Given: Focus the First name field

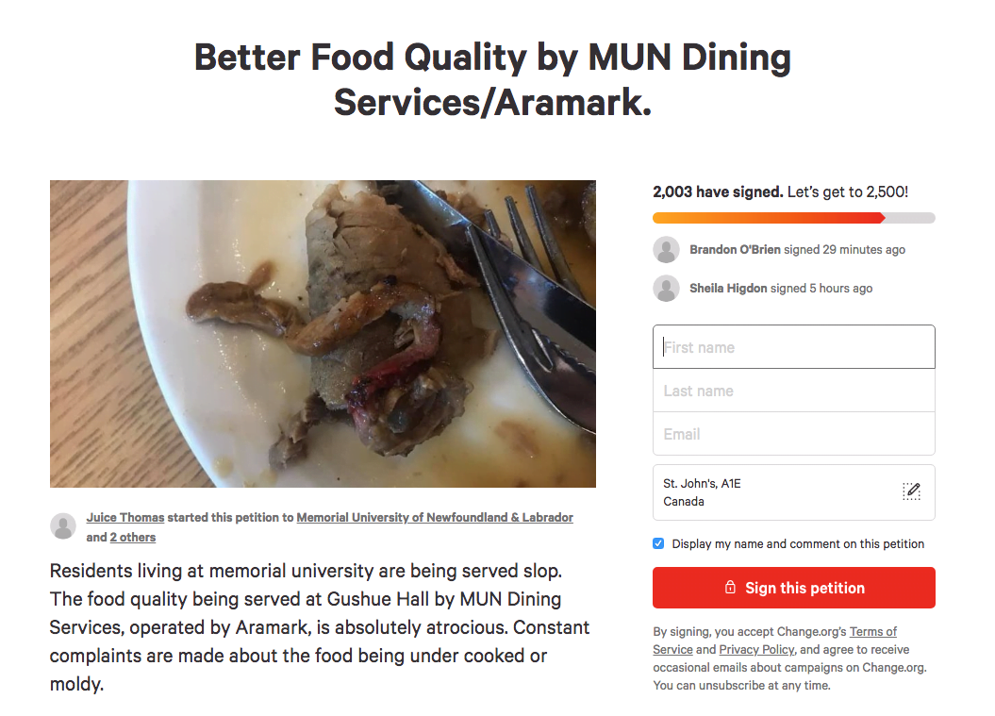Looking at the screenshot, I should tap(793, 347).
